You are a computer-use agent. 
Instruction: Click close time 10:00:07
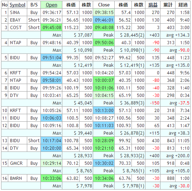(x=104, y=80)
